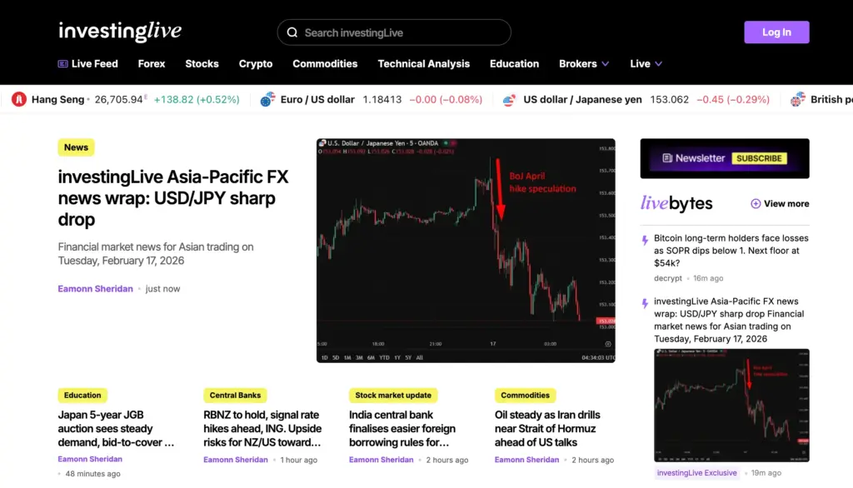
Task: Open the Brokers dropdown menu
Action: tap(584, 63)
